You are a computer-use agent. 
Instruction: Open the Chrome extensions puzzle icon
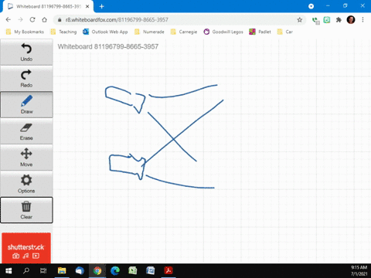point(339,20)
